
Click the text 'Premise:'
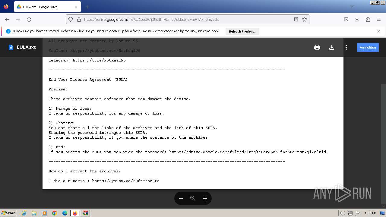click(58, 89)
